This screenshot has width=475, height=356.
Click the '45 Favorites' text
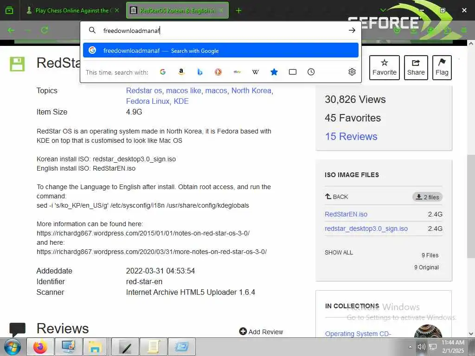tap(353, 118)
